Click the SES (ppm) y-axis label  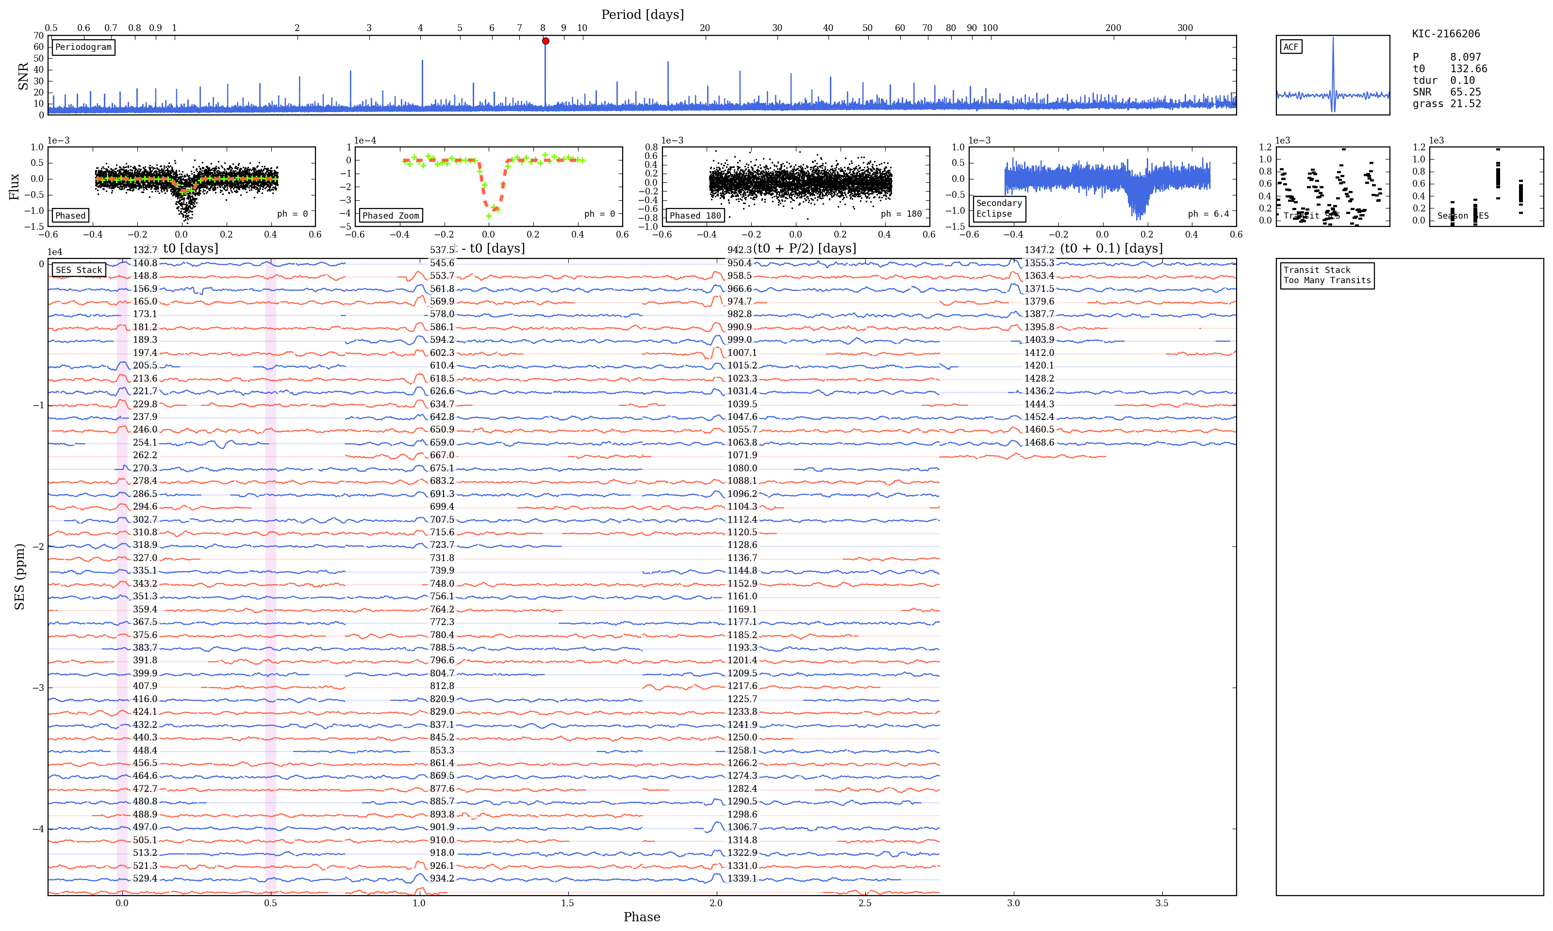tap(19, 576)
